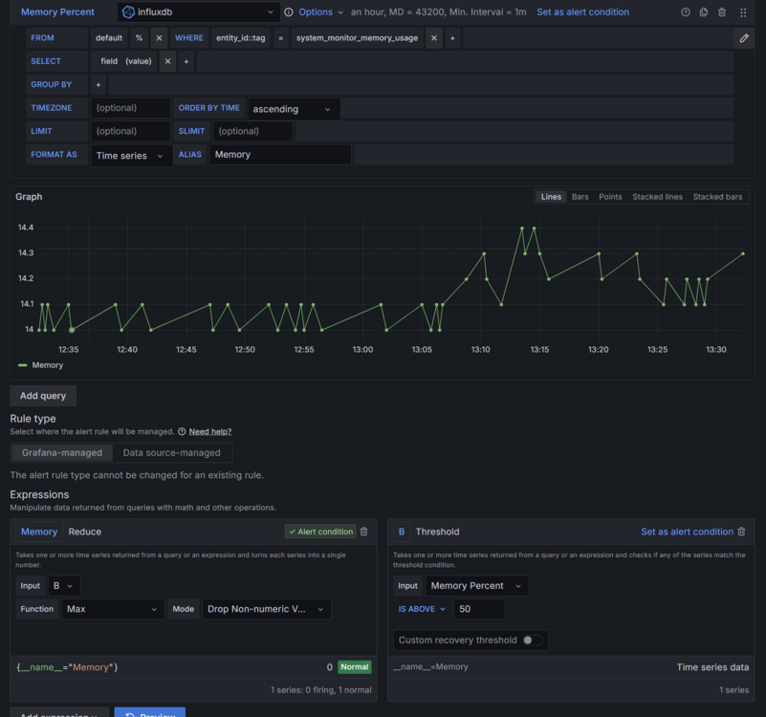The width and height of the screenshot is (766, 717).
Task: Open the IS ABOVE condition dropdown
Action: coord(422,609)
